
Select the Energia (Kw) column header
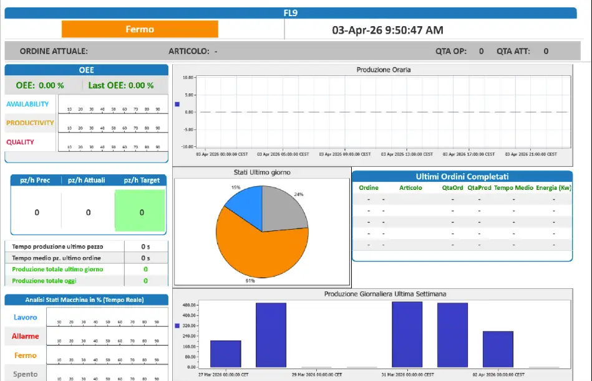553,187
